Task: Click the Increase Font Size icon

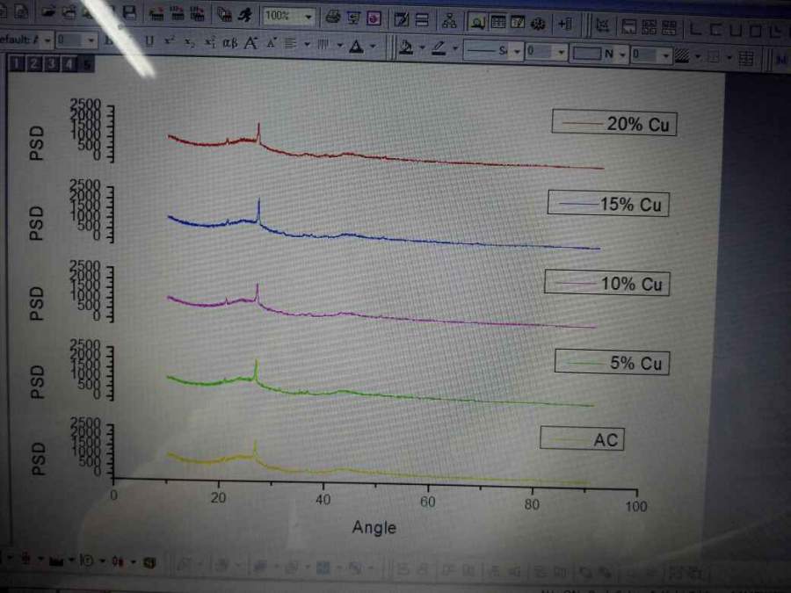Action: point(250,43)
